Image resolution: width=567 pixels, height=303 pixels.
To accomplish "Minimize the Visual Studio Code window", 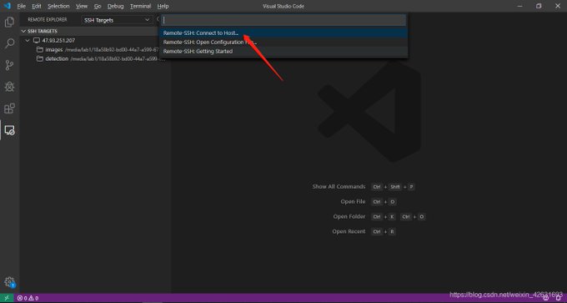I will [x=520, y=6].
